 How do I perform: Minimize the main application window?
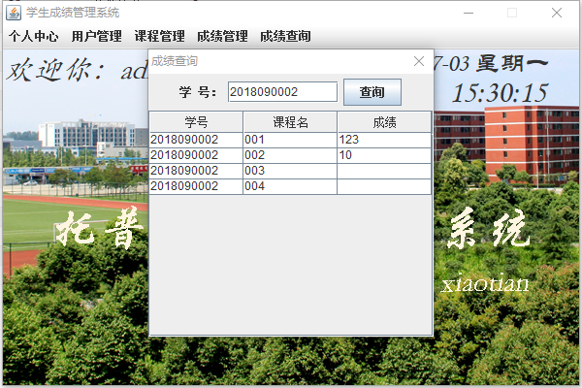click(x=469, y=13)
